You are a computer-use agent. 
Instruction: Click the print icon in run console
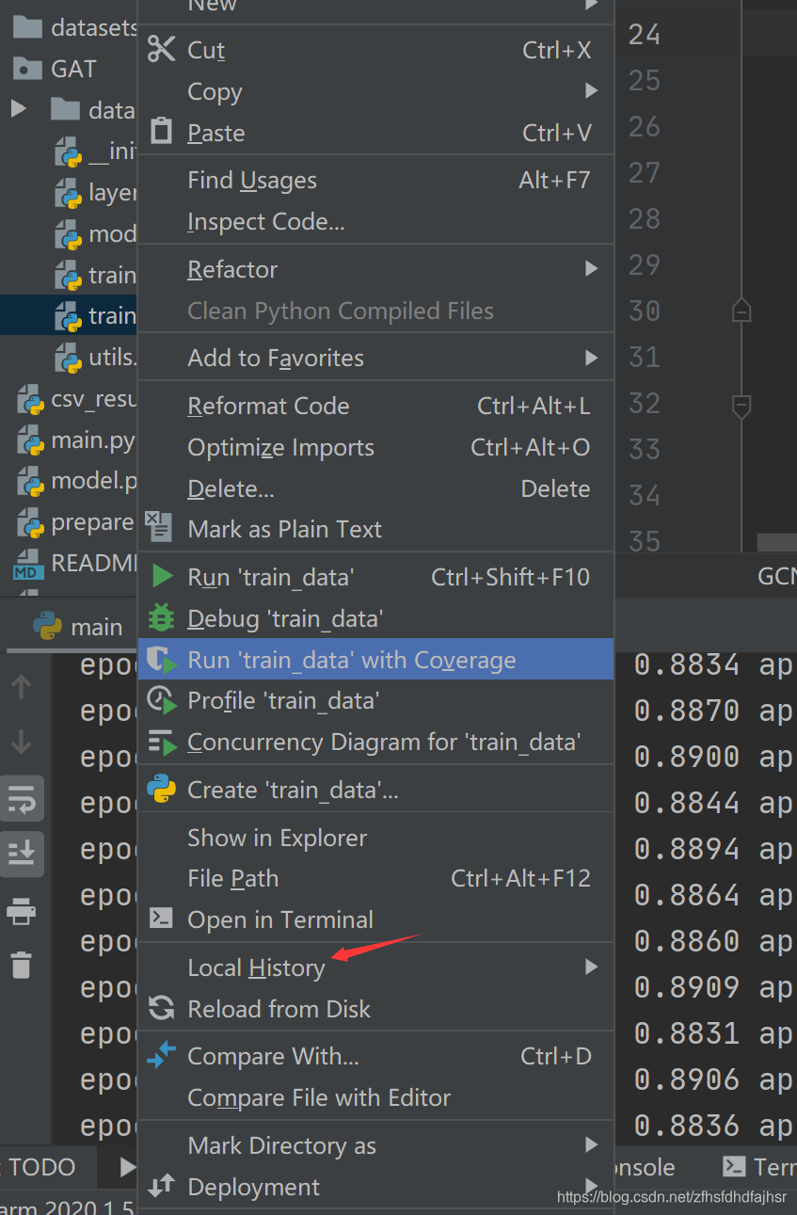click(x=21, y=910)
